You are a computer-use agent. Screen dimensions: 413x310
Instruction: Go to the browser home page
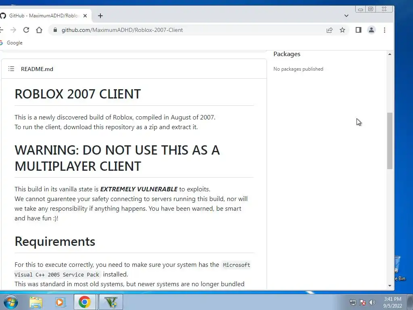pyautogui.click(x=39, y=30)
